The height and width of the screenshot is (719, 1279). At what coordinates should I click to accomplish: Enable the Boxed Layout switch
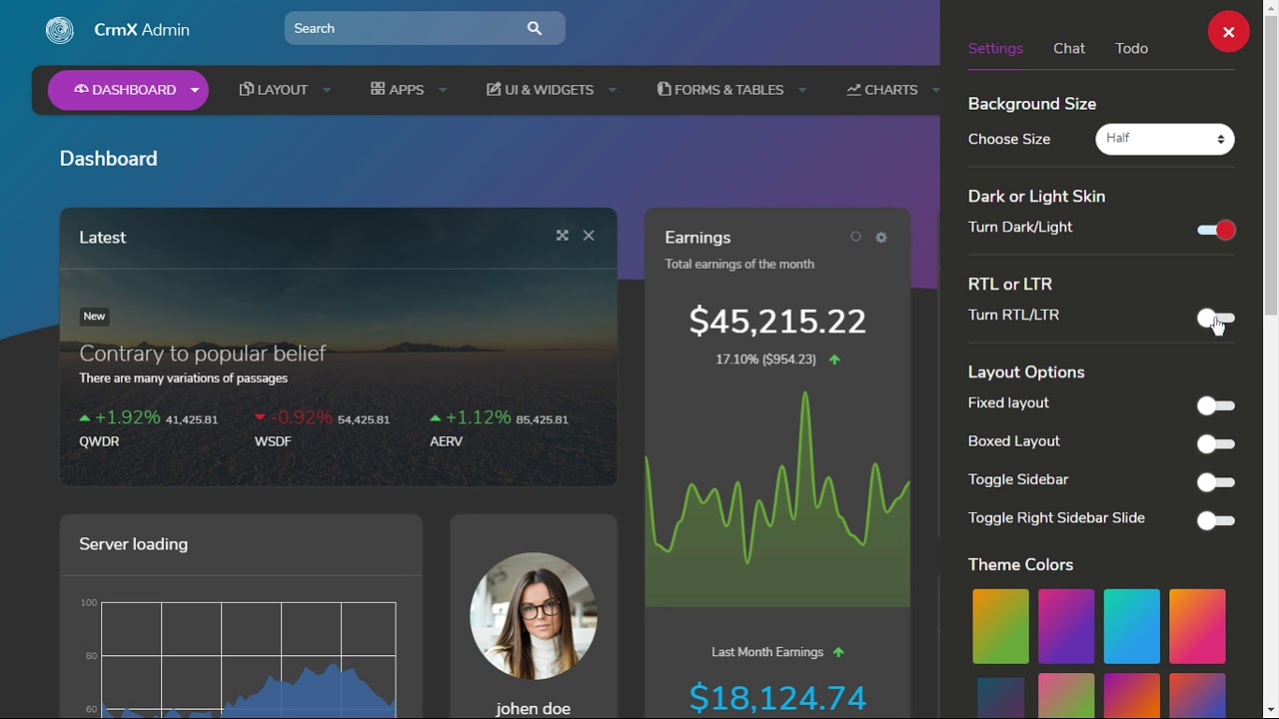[1216, 444]
